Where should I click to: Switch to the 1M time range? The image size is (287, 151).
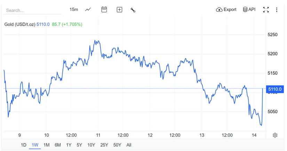(46, 145)
